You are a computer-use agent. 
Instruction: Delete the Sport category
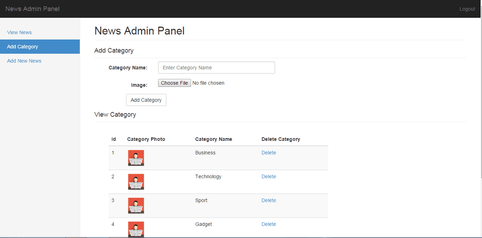click(269, 200)
